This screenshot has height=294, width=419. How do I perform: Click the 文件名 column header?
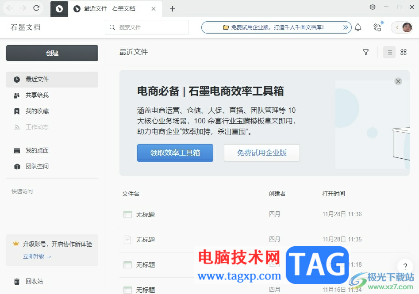pyautogui.click(x=131, y=194)
